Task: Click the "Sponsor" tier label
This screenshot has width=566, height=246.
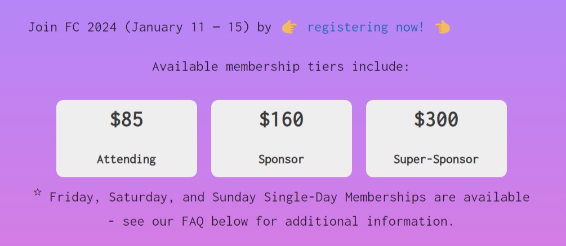Action: [281, 159]
